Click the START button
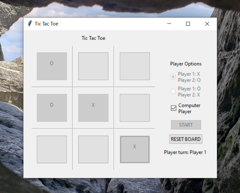240x193 pixels. (x=186, y=125)
